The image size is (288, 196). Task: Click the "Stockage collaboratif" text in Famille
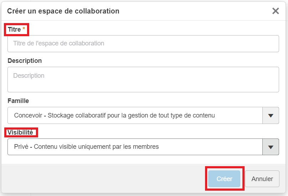pyautogui.click(x=76, y=115)
